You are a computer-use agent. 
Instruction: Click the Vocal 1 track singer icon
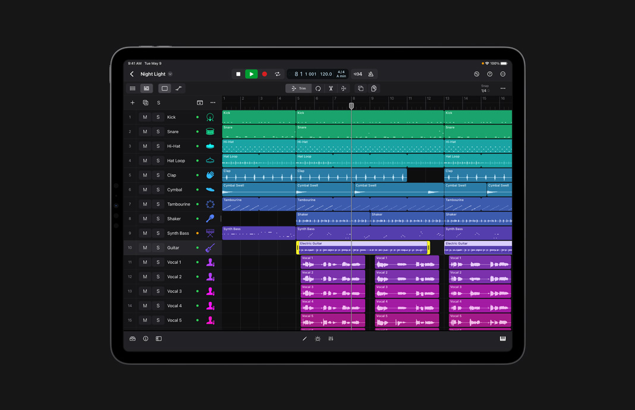point(210,262)
